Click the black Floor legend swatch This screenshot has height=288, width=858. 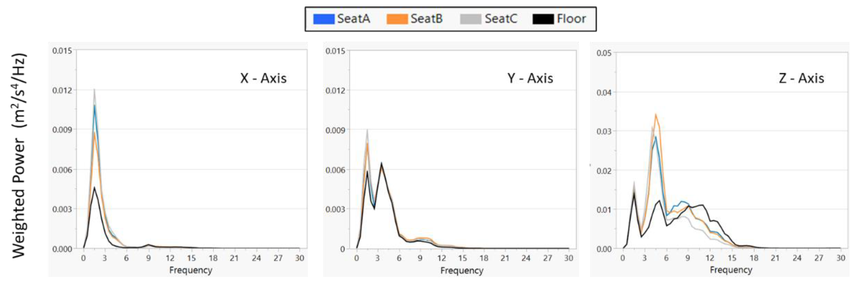pos(543,19)
